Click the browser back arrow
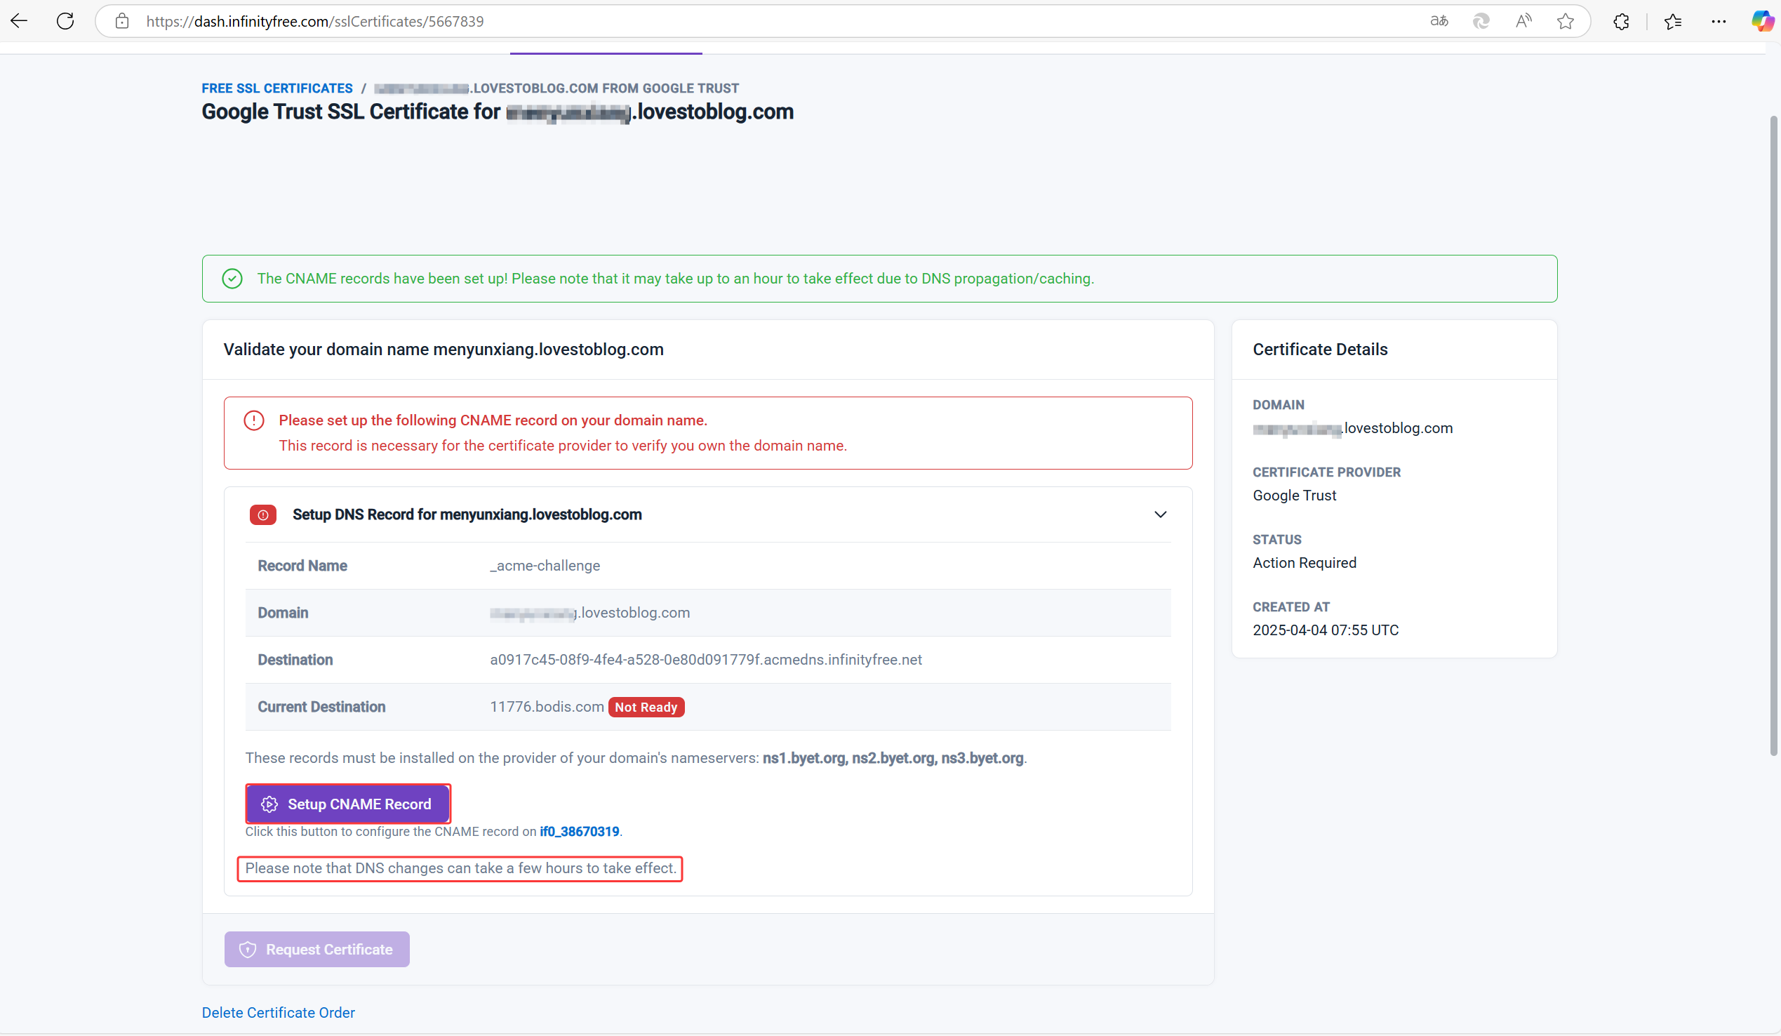Viewport: 1781px width, 1036px height. (x=19, y=21)
